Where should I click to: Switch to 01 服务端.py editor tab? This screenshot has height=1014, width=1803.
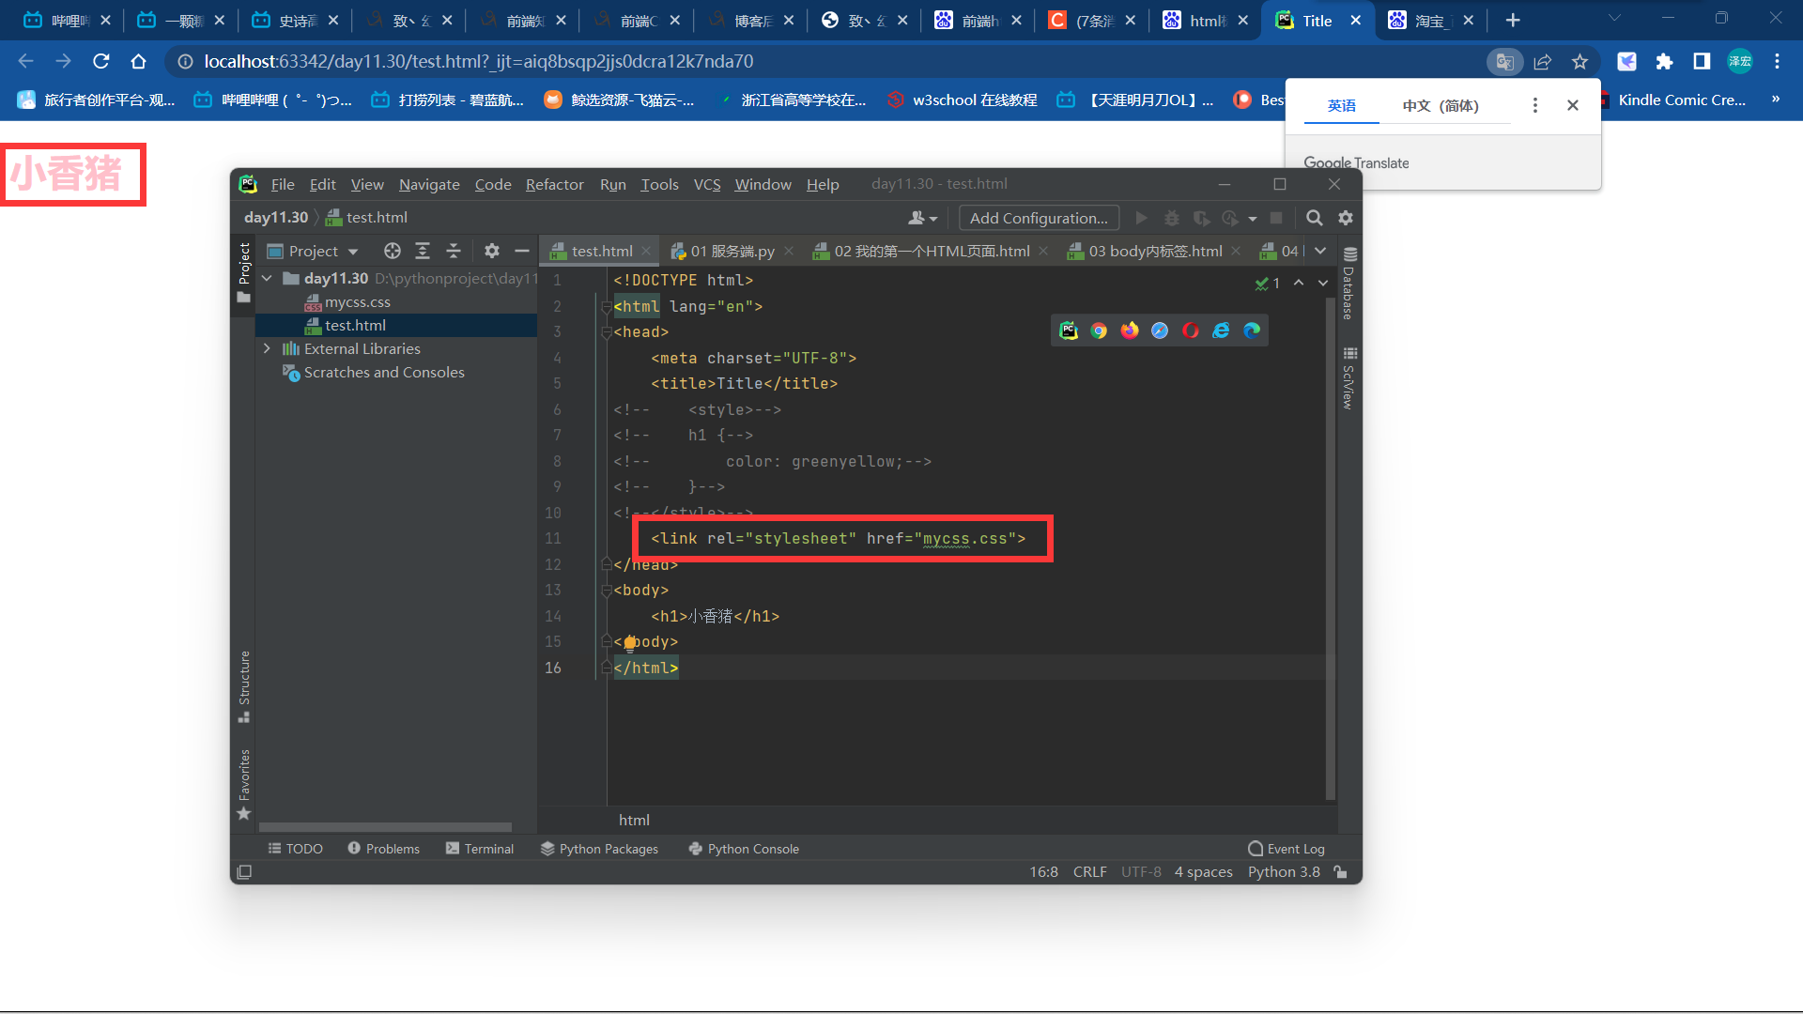pos(723,251)
